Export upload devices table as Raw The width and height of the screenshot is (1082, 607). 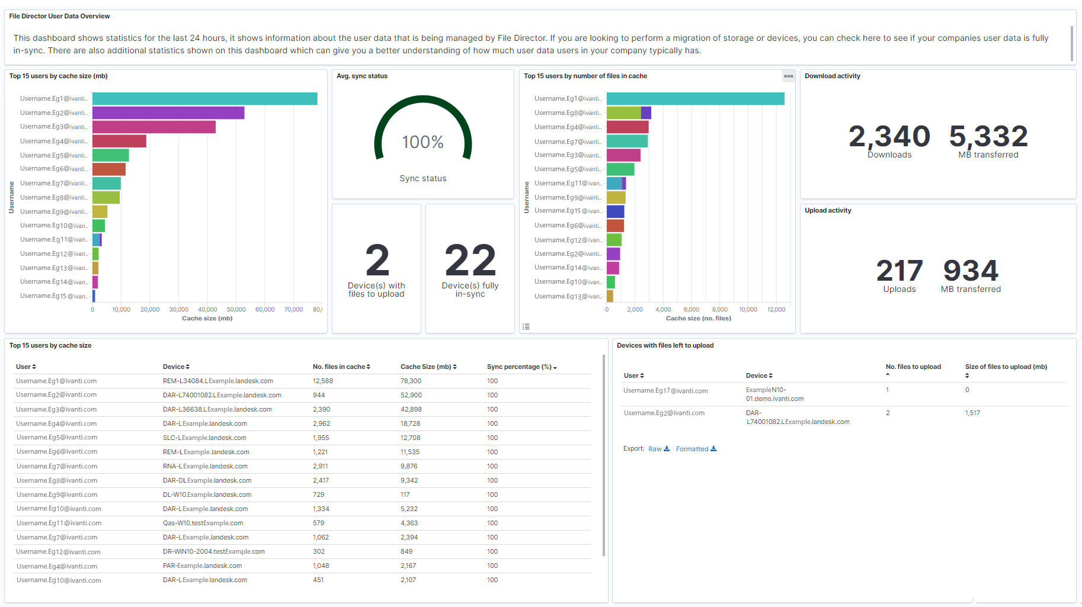tap(658, 449)
